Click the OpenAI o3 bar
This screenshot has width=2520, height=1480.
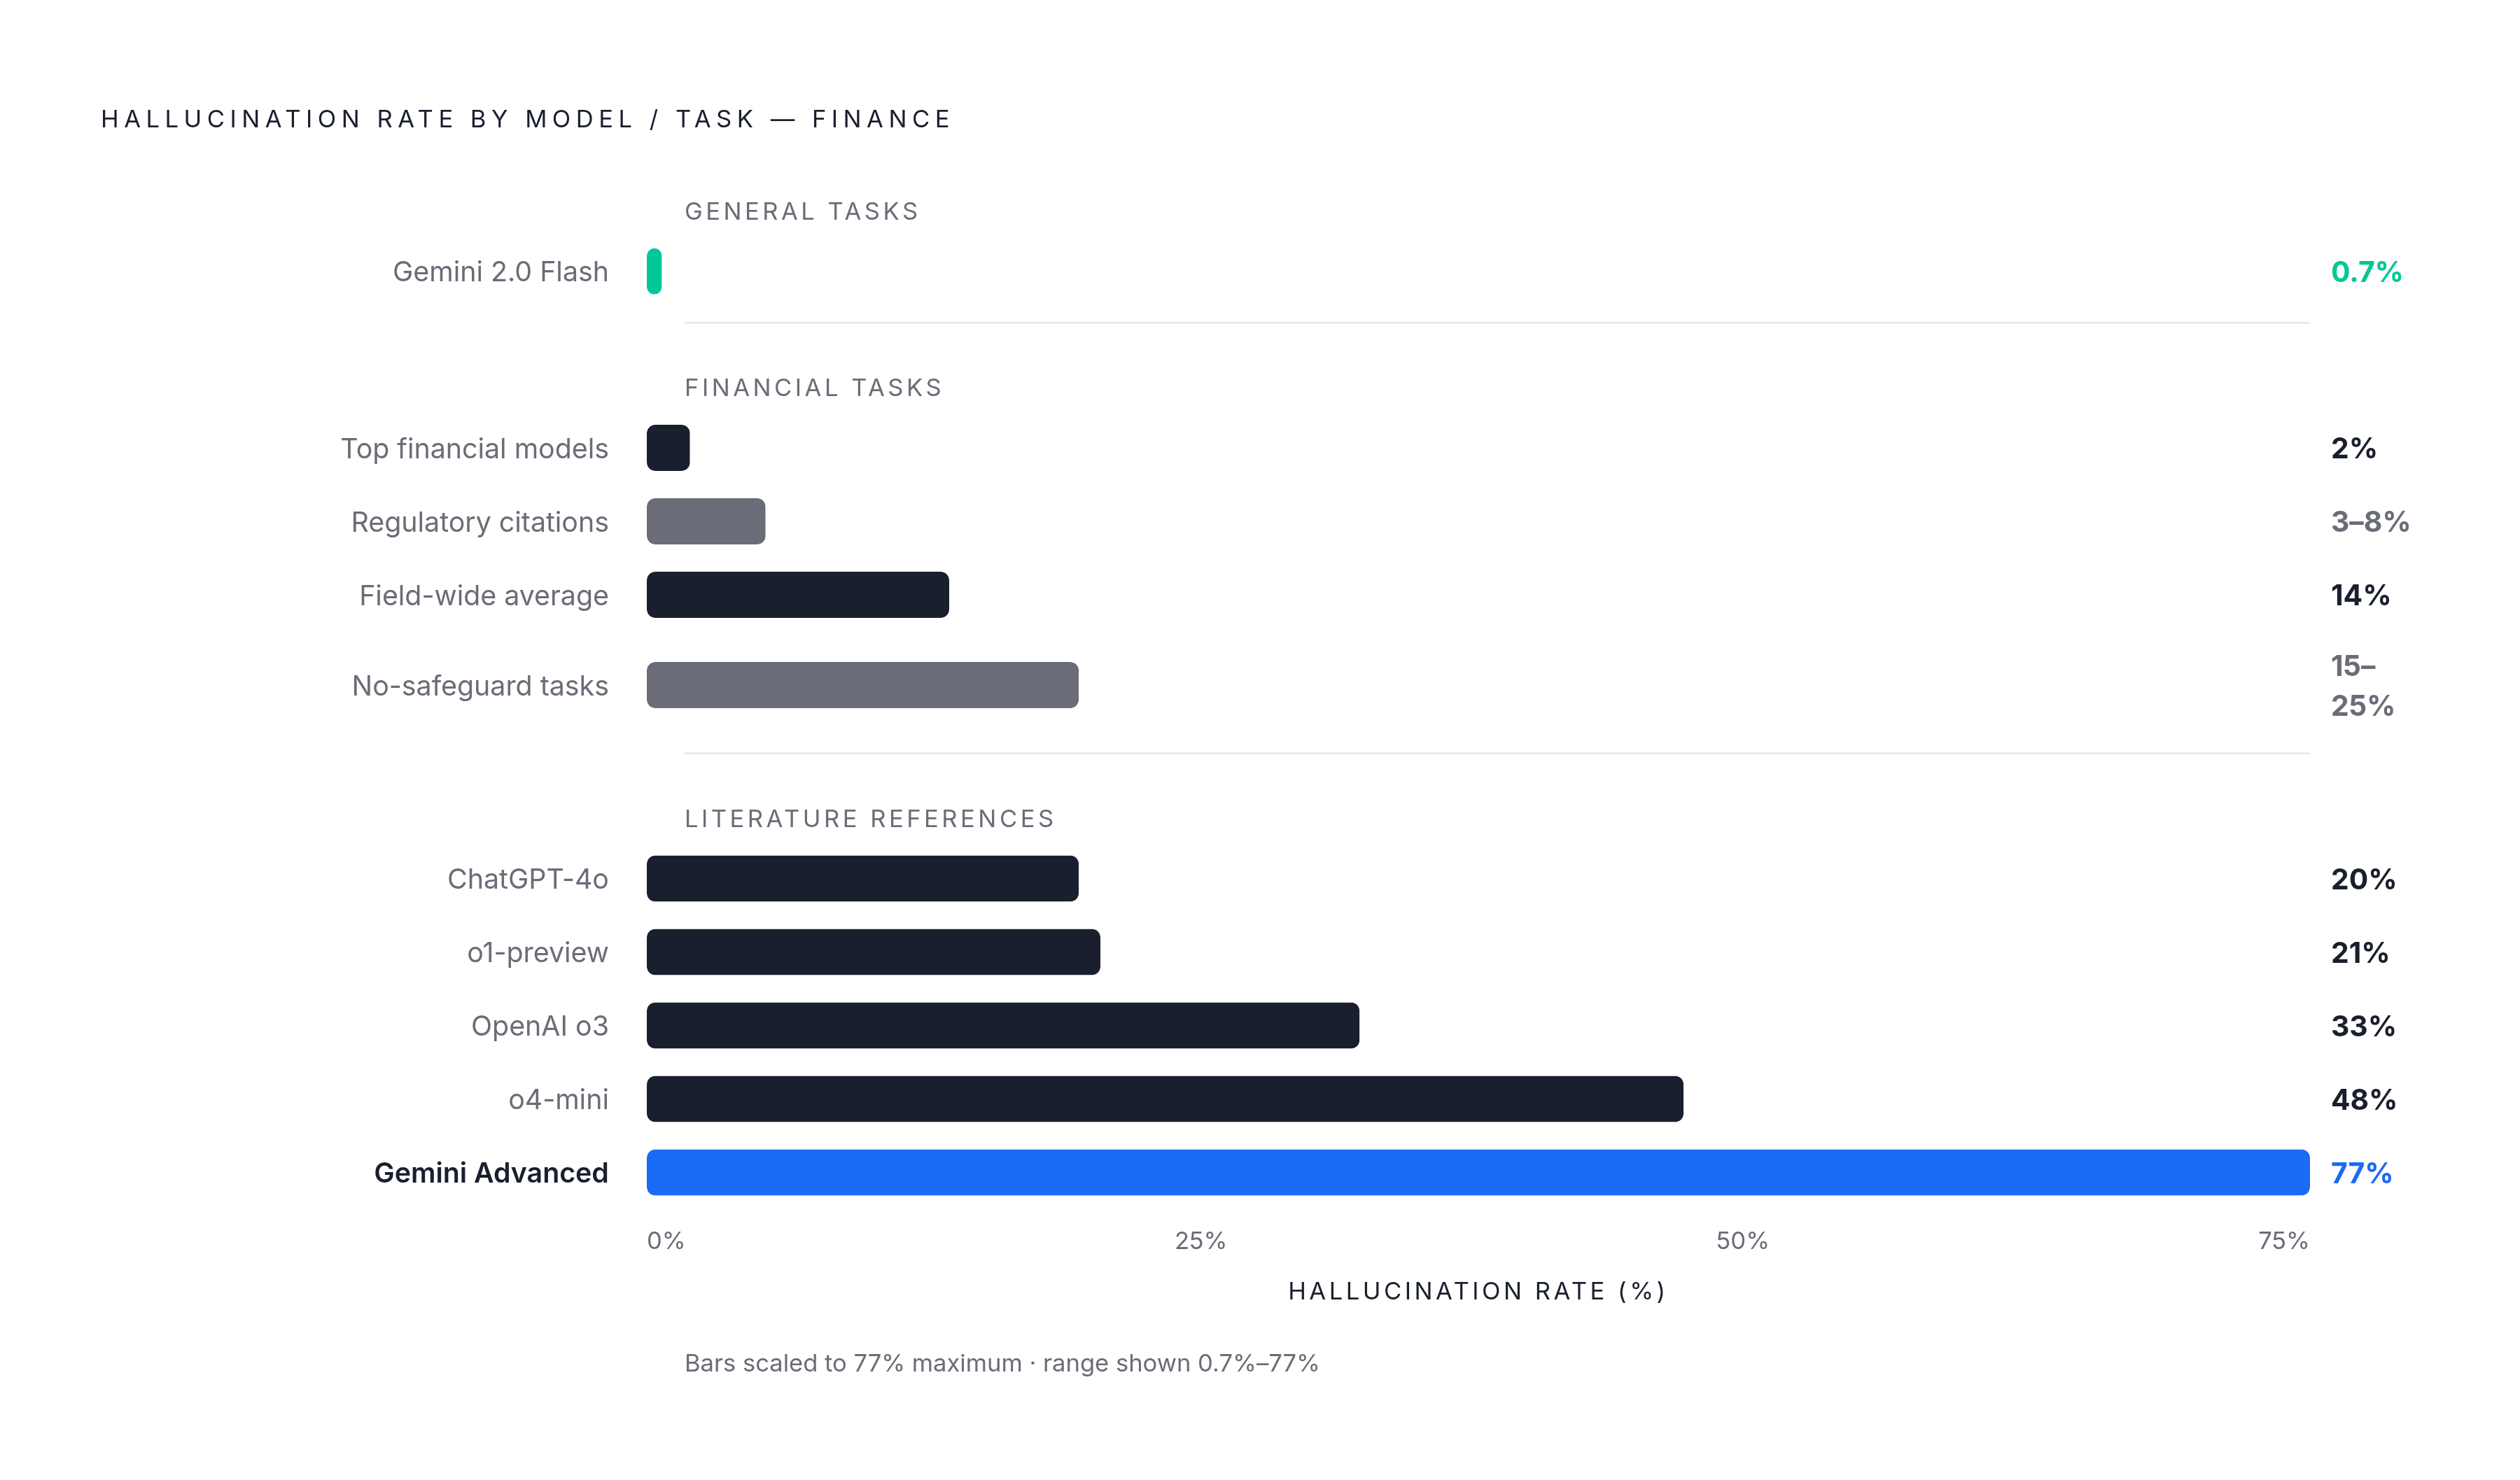point(1003,1026)
